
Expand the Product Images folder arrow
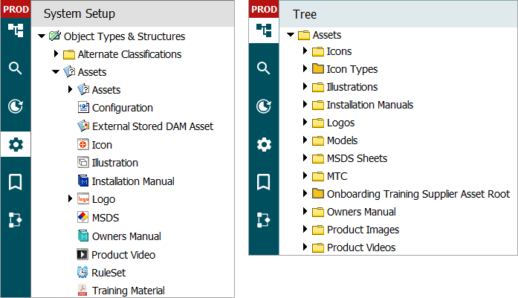pyautogui.click(x=305, y=230)
